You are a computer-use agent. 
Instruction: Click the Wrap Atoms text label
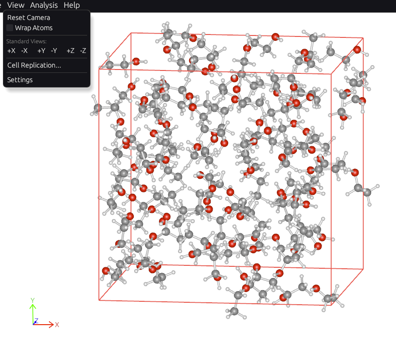point(34,28)
